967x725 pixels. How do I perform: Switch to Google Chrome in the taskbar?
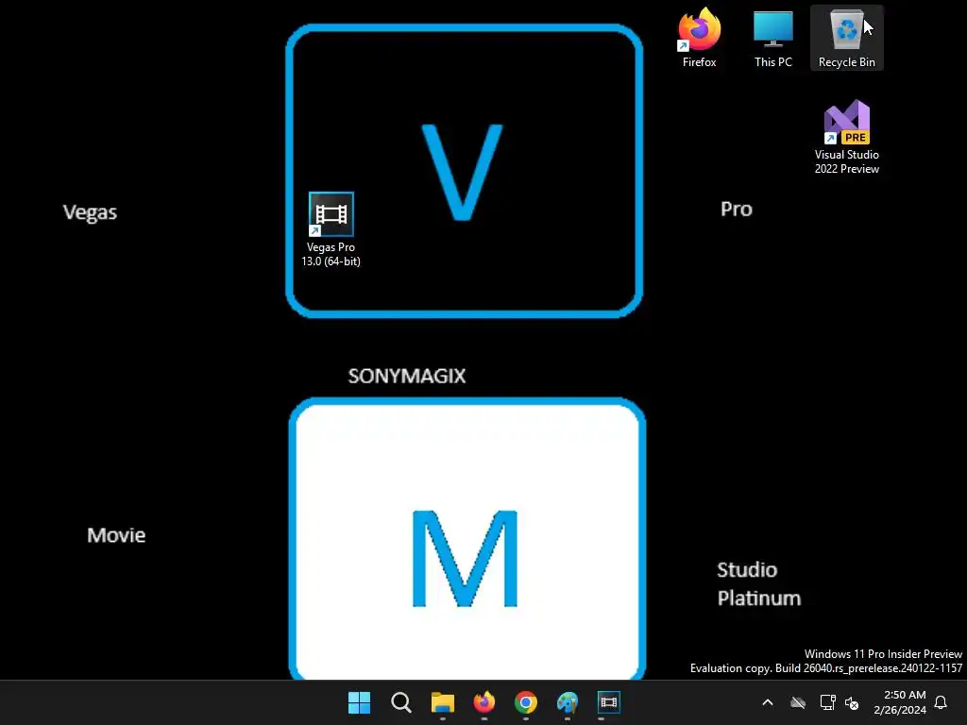tap(525, 702)
